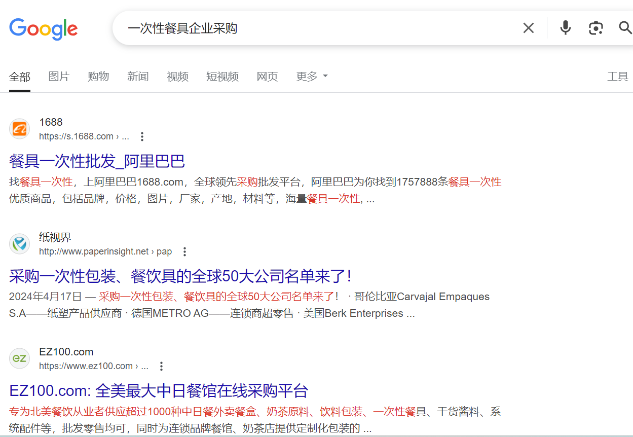Switch to the 网页 tab
This screenshot has width=633, height=437.
(x=267, y=77)
